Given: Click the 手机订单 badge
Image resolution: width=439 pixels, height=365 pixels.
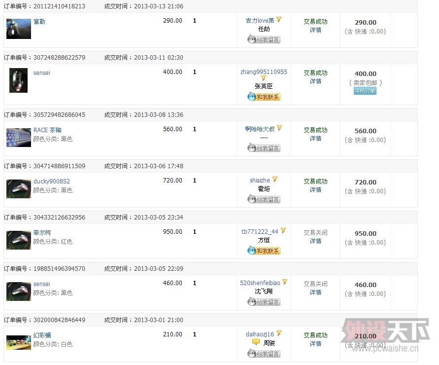Looking at the screenshot, I should [x=365, y=91].
